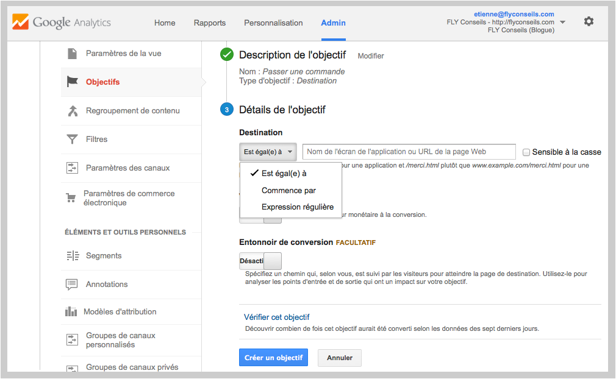Click the Regroupement de contenu icon

[73, 111]
